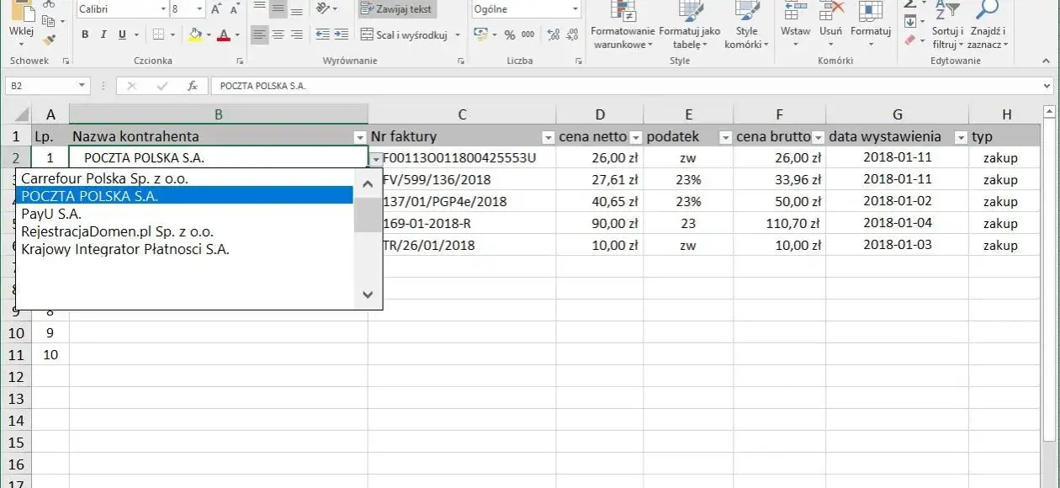Open Formatuj jako tabelę menu
The image size is (1060, 488).
tap(690, 25)
